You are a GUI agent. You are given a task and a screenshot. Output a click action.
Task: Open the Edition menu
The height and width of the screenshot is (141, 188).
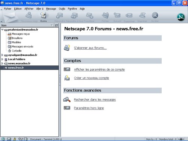tap(18, 9)
